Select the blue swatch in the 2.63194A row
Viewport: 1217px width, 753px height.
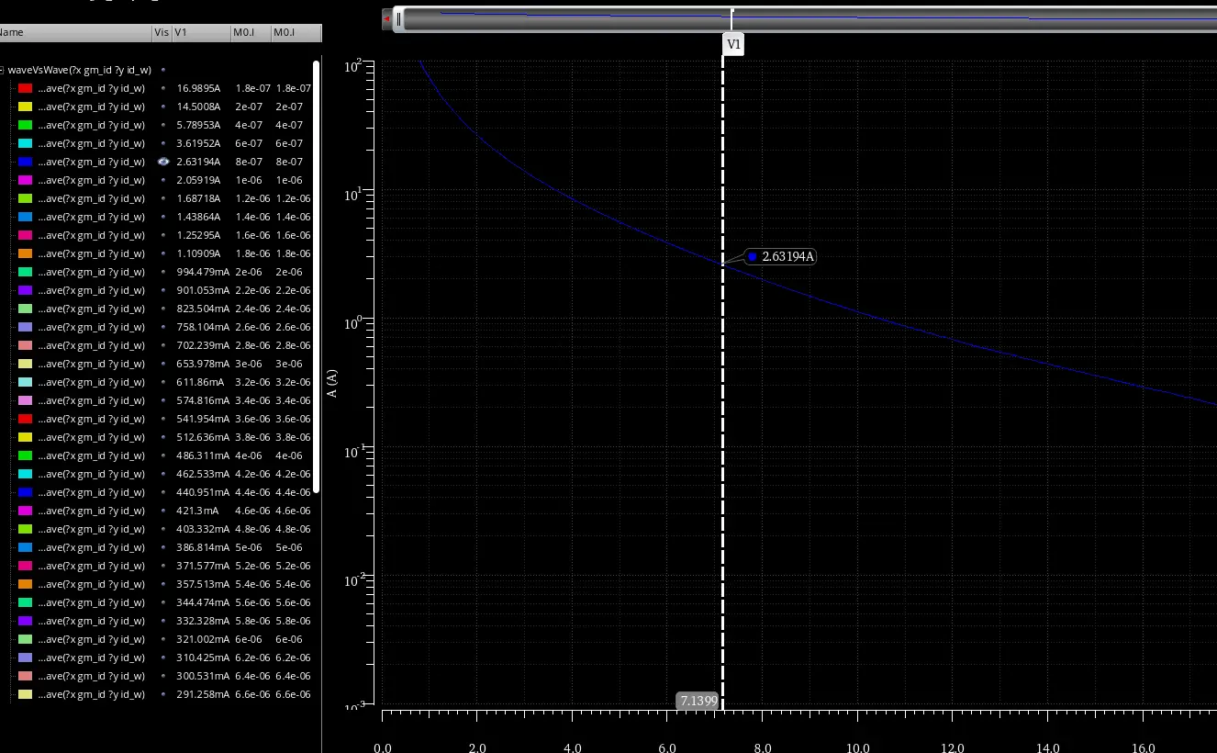click(x=26, y=162)
